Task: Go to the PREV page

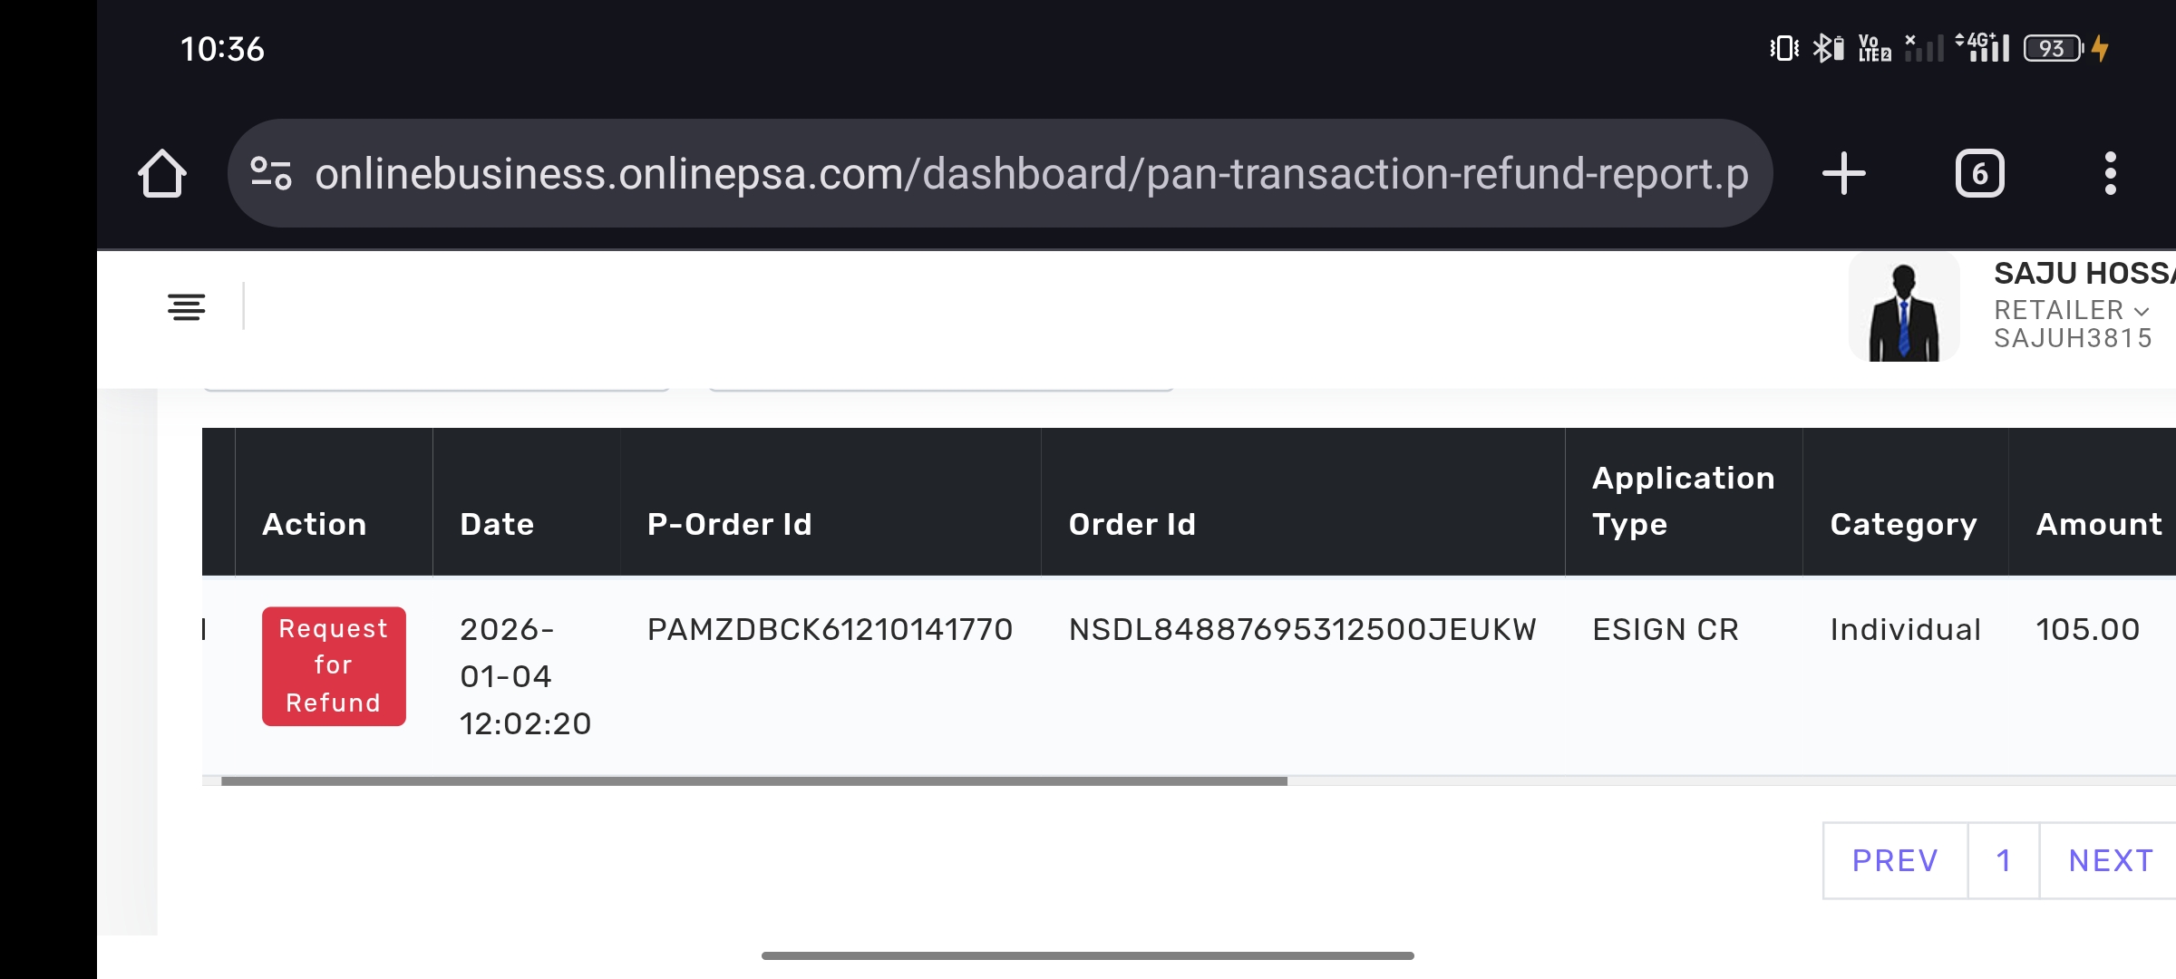Action: (1895, 860)
